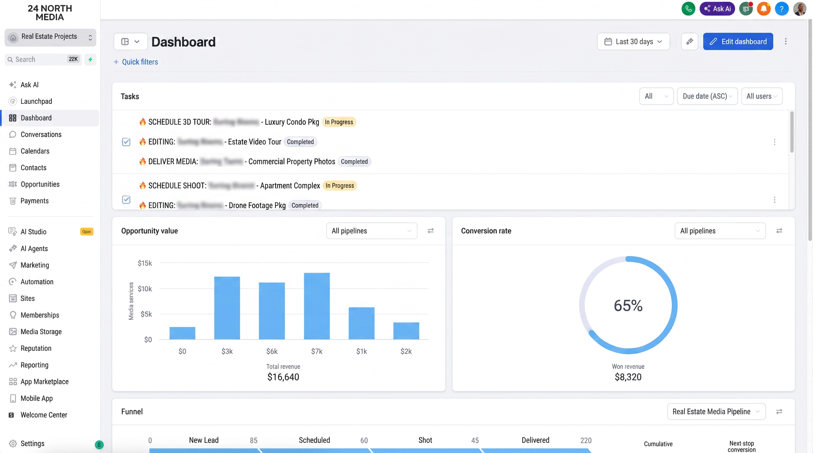Open Conversion rate All pipelines dropdown
813x453 pixels.
(720, 231)
